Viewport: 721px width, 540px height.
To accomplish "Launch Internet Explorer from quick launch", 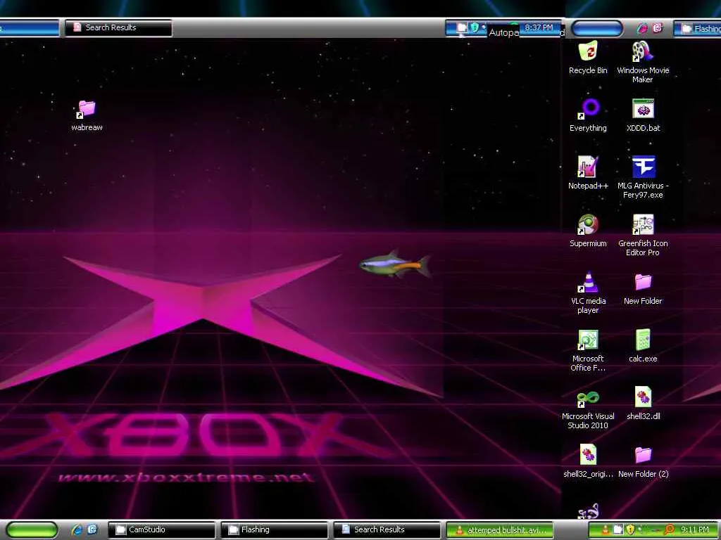I will [x=77, y=530].
